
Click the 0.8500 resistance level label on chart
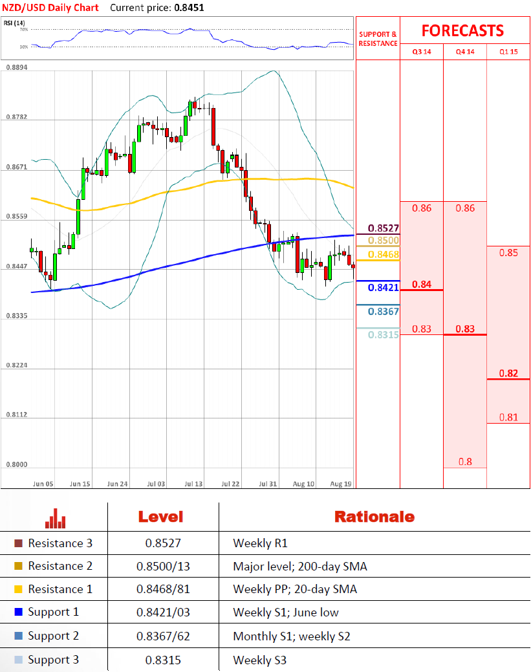pyautogui.click(x=384, y=241)
